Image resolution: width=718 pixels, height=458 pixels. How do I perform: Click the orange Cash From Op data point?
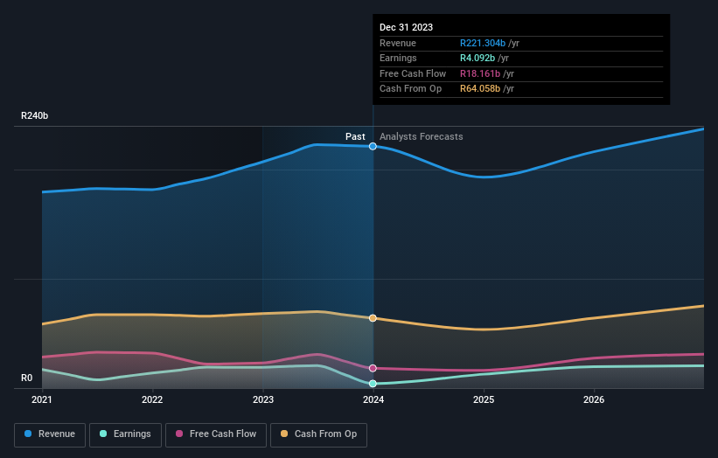coord(373,318)
